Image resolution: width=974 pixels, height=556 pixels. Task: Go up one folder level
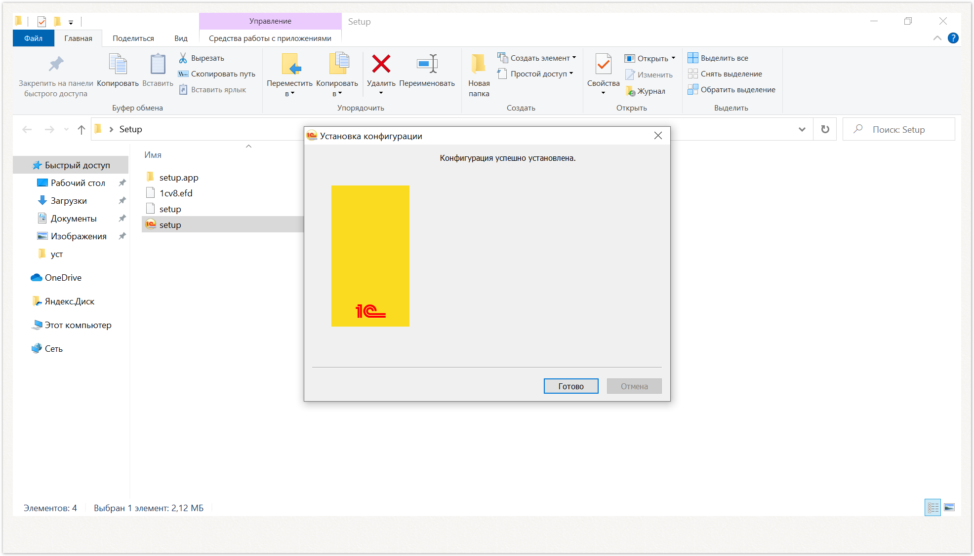click(x=81, y=129)
